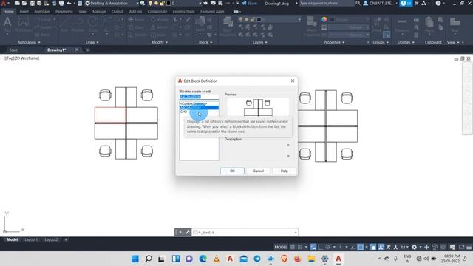Switch to the Layout2 tab
473x266 pixels.
coord(51,239)
